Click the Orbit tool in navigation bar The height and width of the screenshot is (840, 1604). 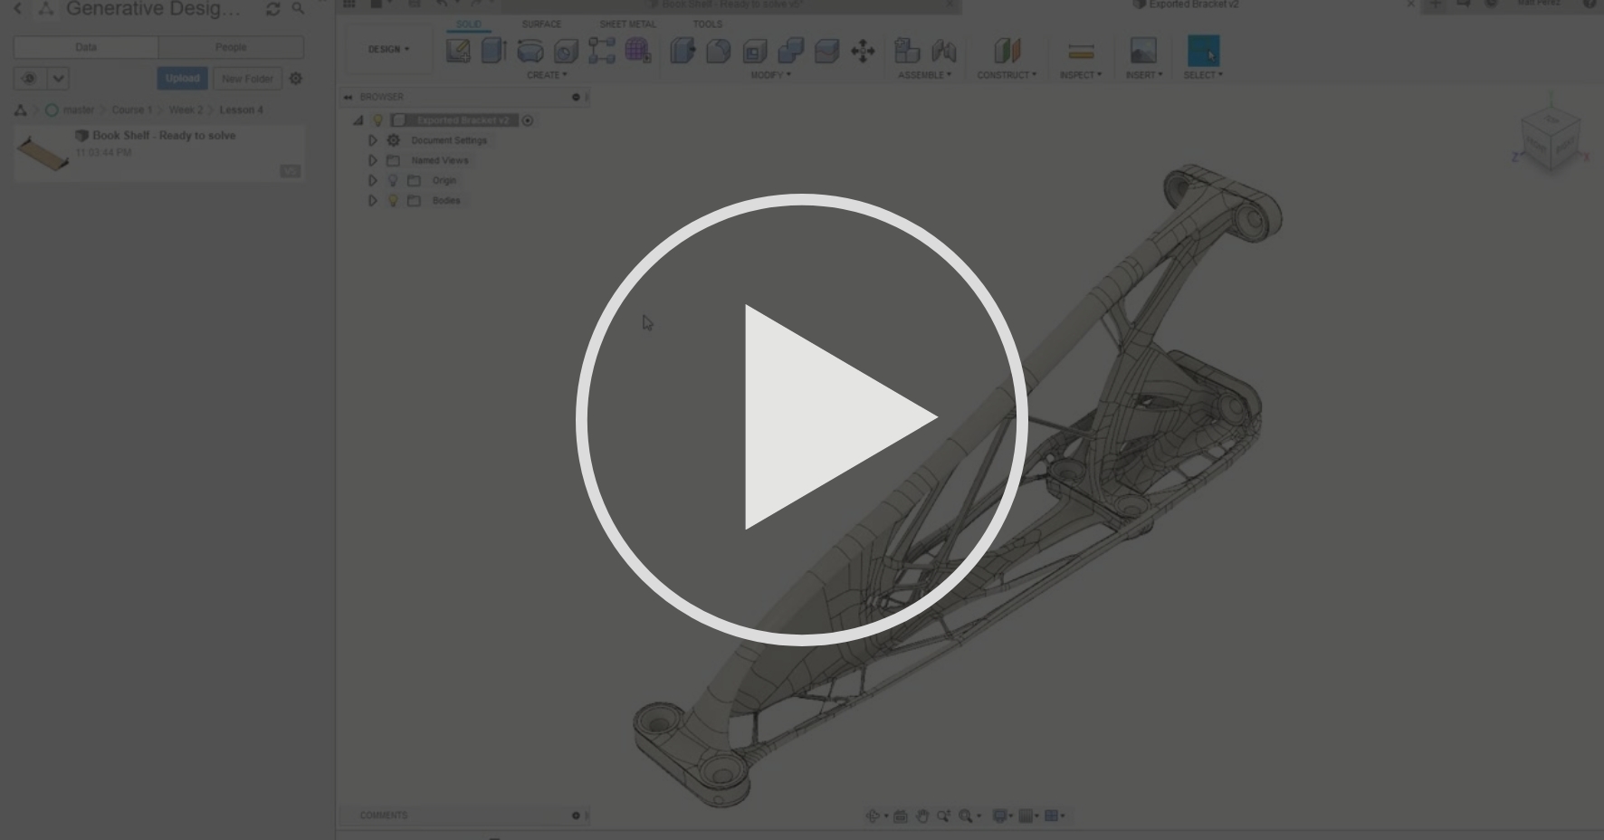tap(874, 816)
